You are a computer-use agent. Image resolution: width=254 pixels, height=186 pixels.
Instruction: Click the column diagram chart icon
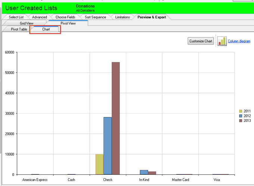pyautogui.click(x=222, y=41)
